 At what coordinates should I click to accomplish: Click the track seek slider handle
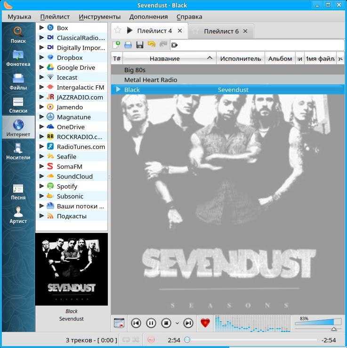187,340
